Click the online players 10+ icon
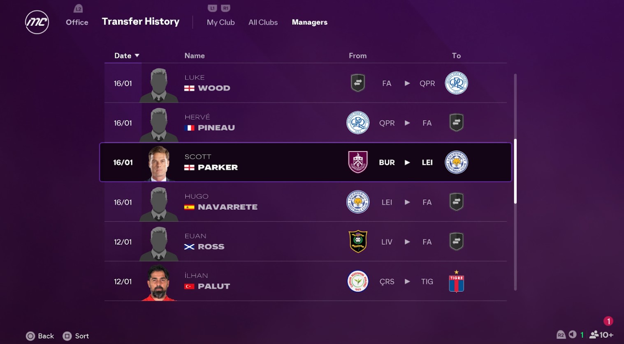Screen dimensions: 624x344 pos(601,335)
